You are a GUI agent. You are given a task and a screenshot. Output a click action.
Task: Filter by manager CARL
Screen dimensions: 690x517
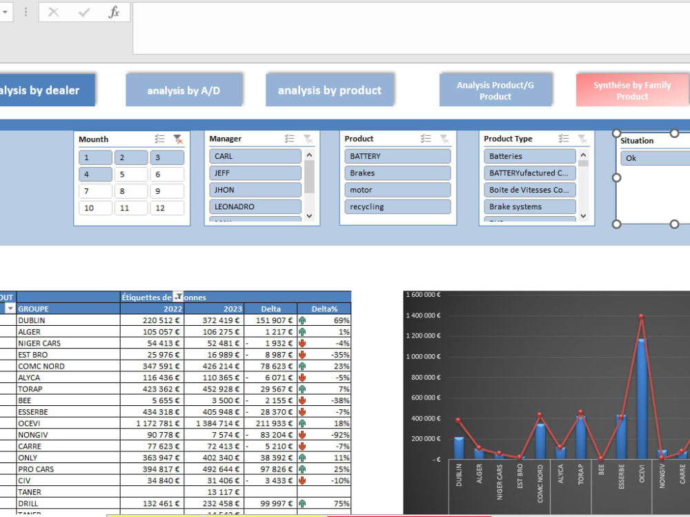[x=255, y=156]
